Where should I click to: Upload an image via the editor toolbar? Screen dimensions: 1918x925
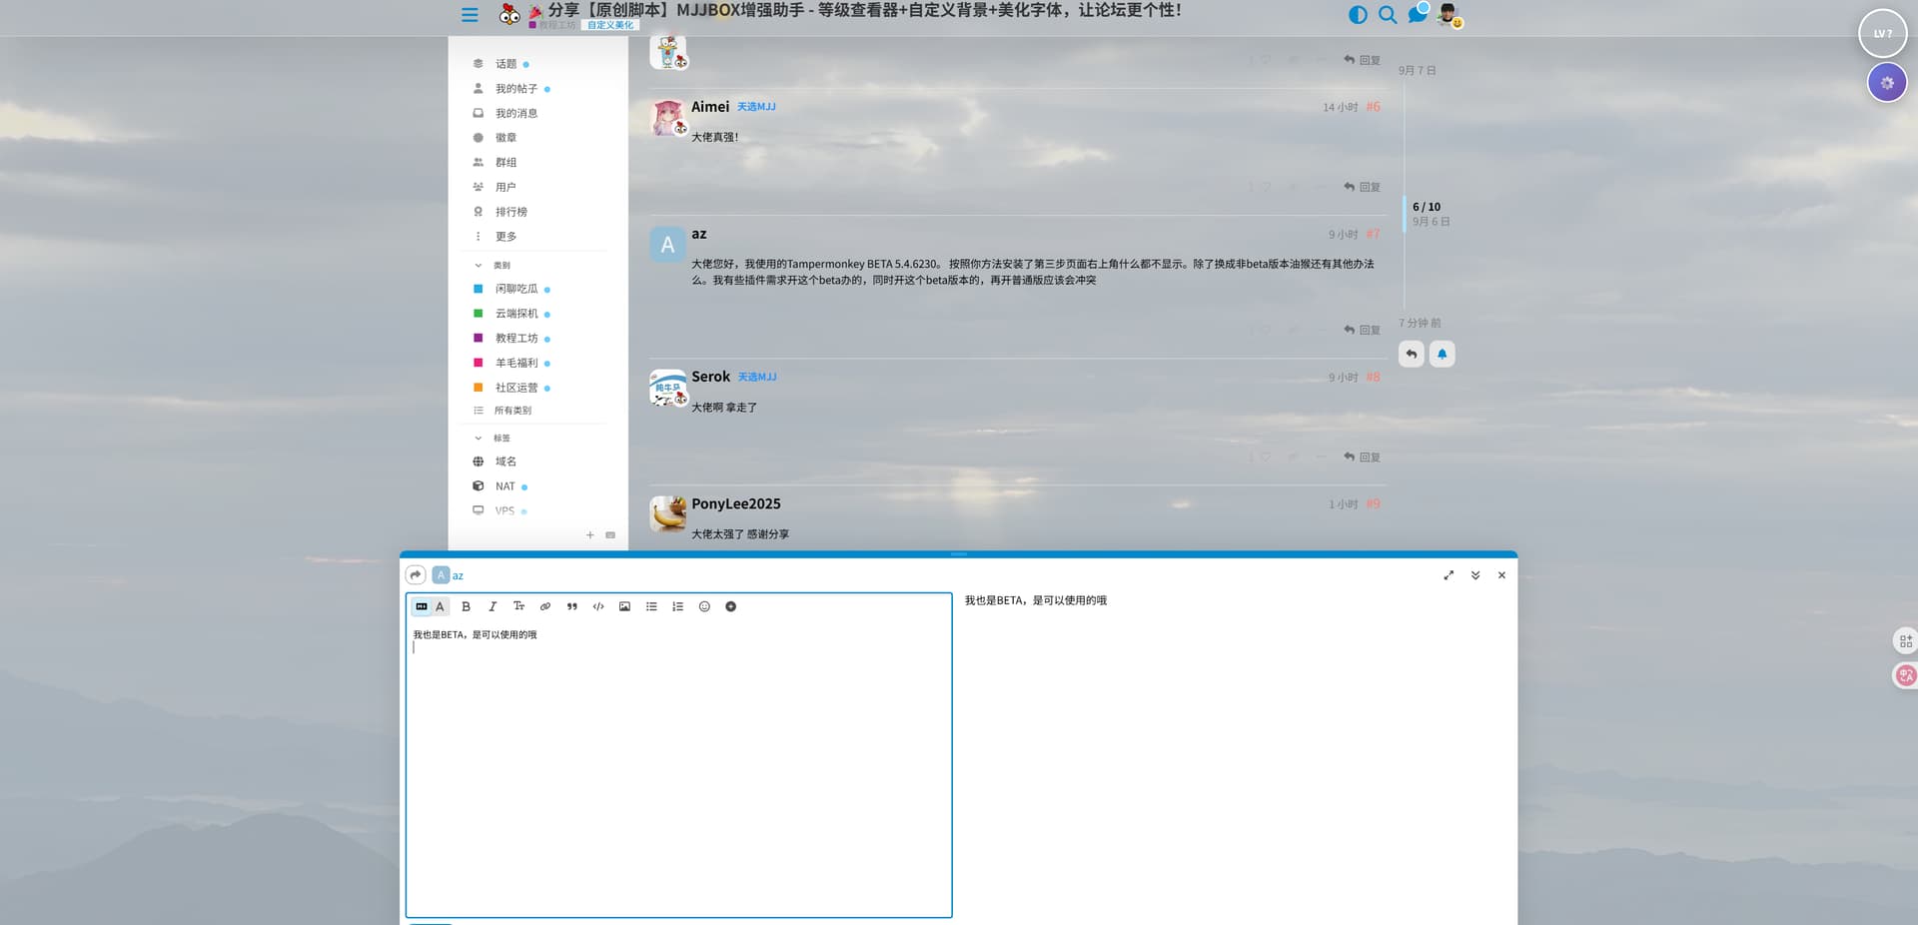pyautogui.click(x=624, y=606)
